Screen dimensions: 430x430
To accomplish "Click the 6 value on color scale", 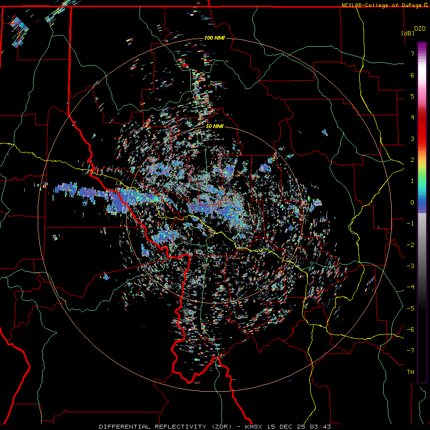I will [x=412, y=75].
